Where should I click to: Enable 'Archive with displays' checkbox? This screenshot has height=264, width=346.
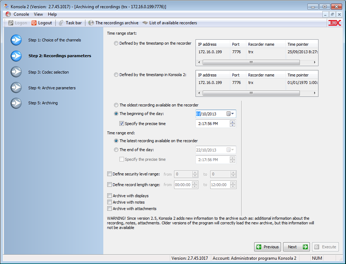coord(109,196)
